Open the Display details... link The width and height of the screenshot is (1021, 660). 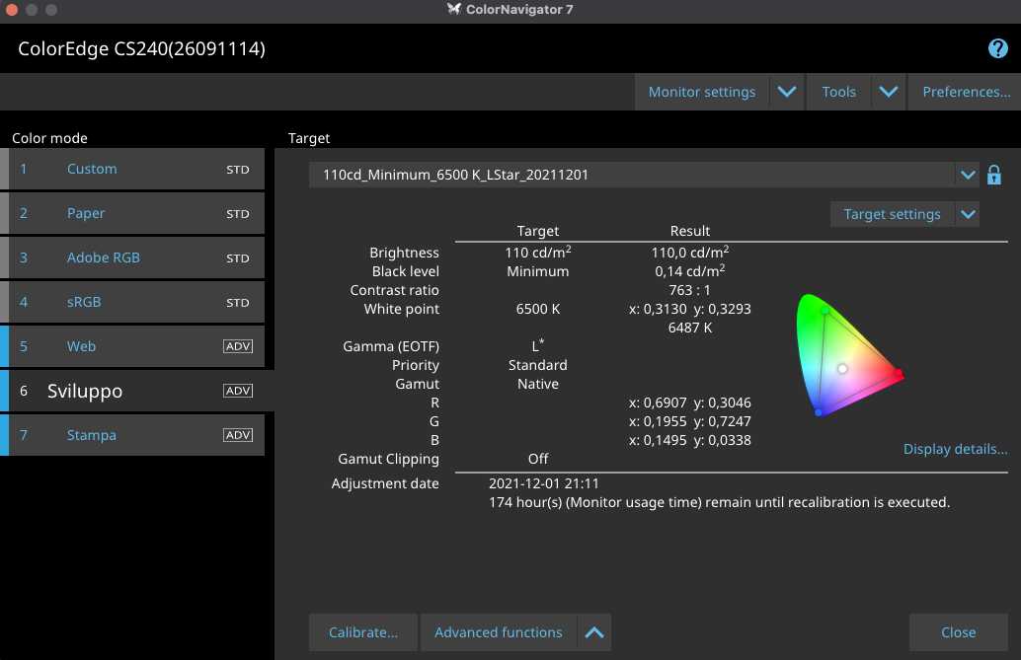(955, 449)
